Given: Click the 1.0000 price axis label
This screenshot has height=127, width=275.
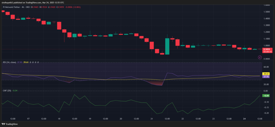Looking at the screenshot, I should [x=267, y=45].
